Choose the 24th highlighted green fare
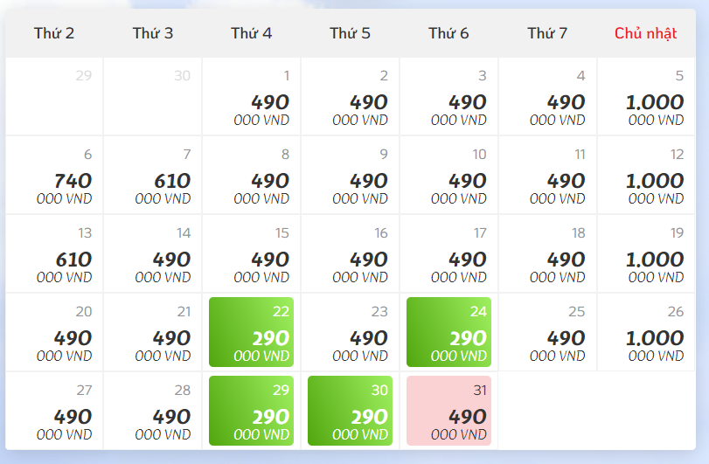Viewport: 709px width, 464px height. [x=448, y=332]
